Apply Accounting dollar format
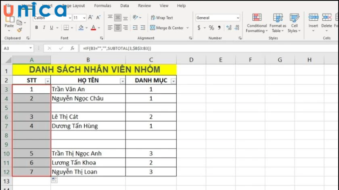The height and width of the screenshot is (190, 339). 199,27
